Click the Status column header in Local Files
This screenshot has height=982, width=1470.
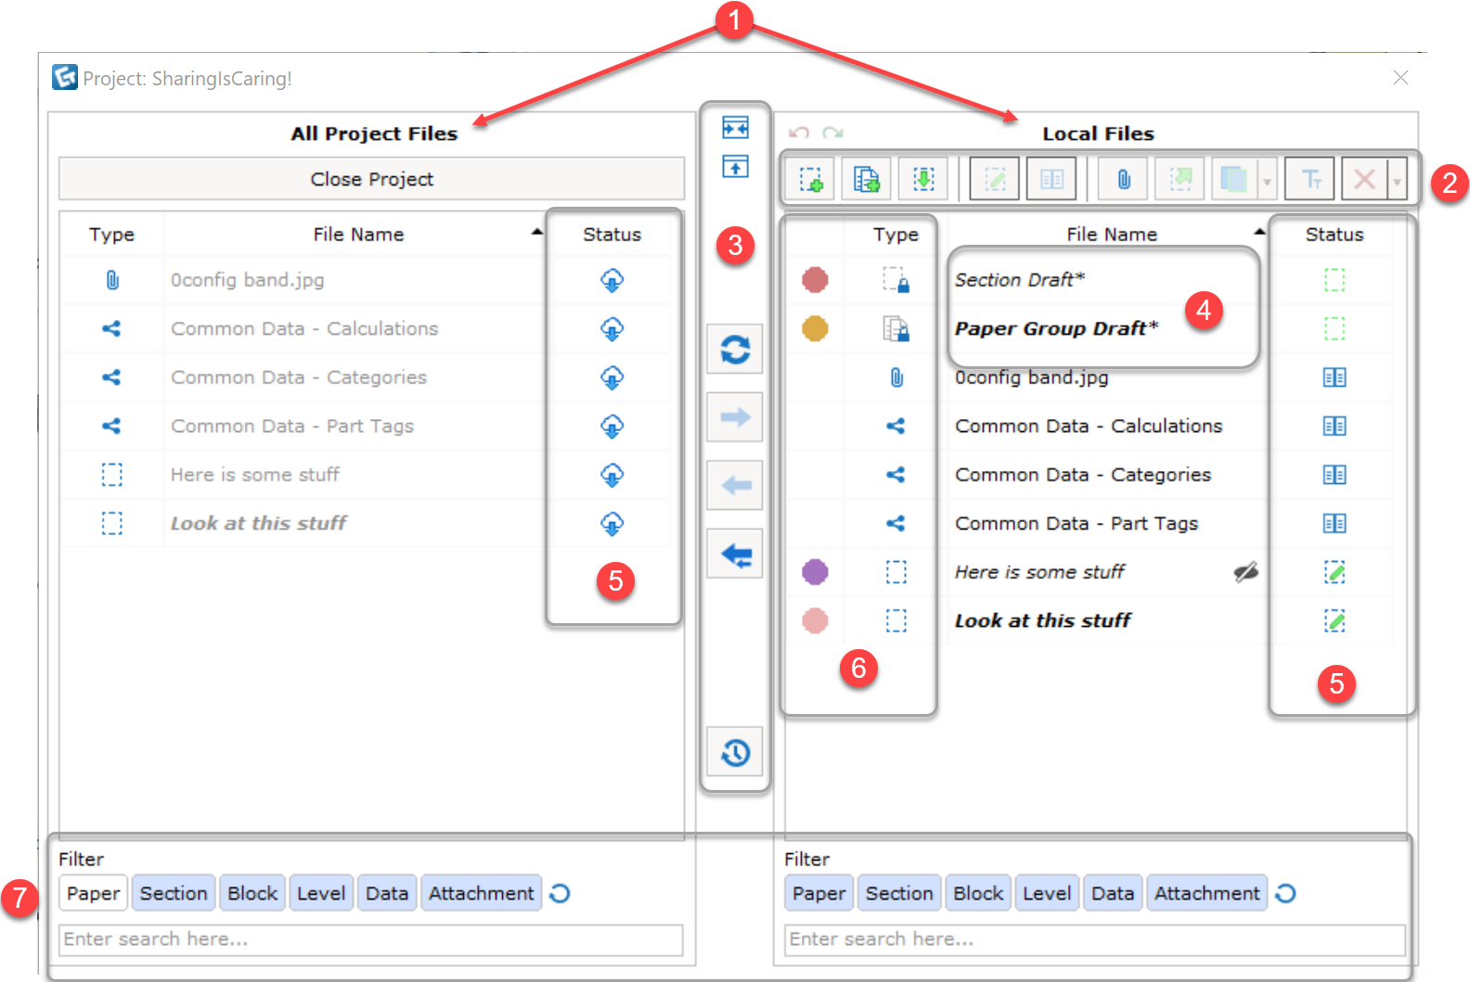coord(1335,235)
